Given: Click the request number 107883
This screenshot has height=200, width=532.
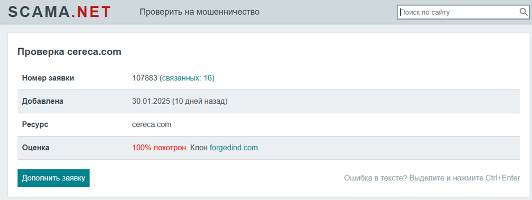Looking at the screenshot, I should click(x=145, y=78).
